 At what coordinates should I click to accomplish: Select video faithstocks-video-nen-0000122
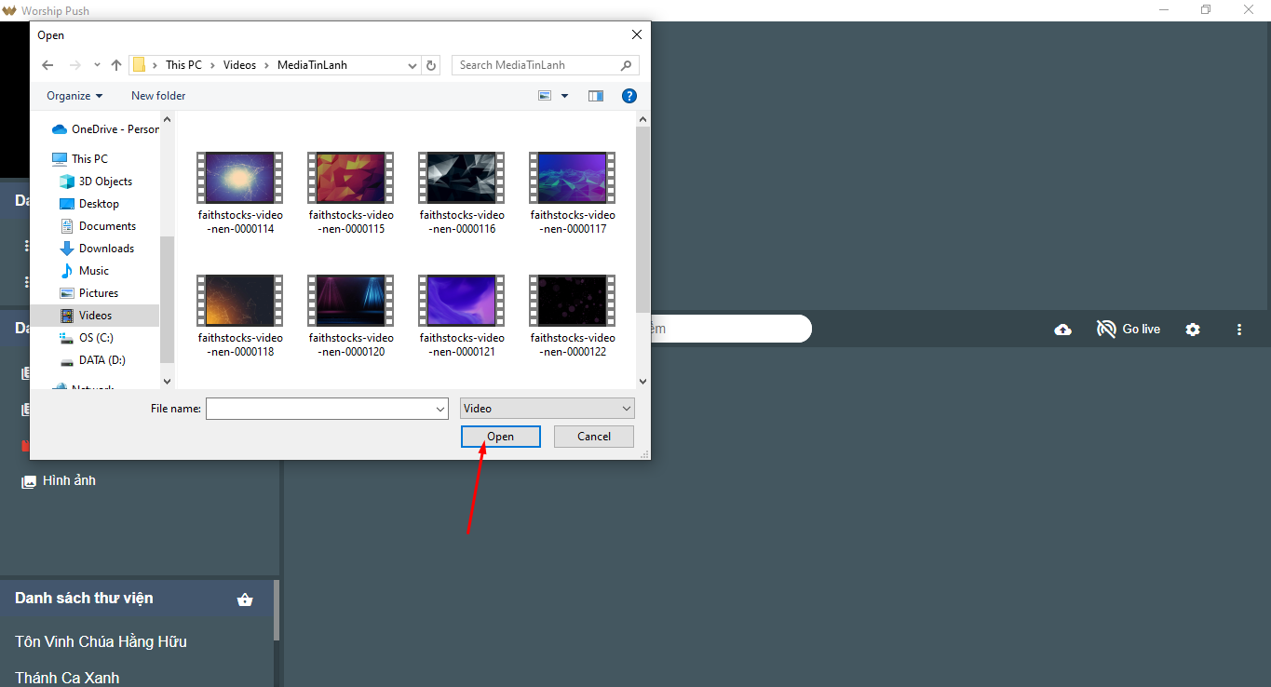tap(573, 317)
